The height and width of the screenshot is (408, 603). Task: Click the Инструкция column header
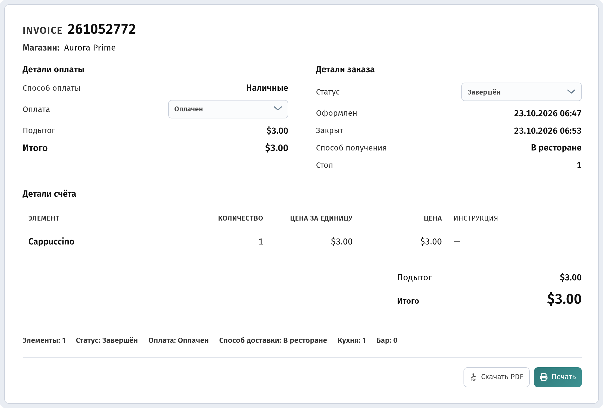pyautogui.click(x=476, y=218)
